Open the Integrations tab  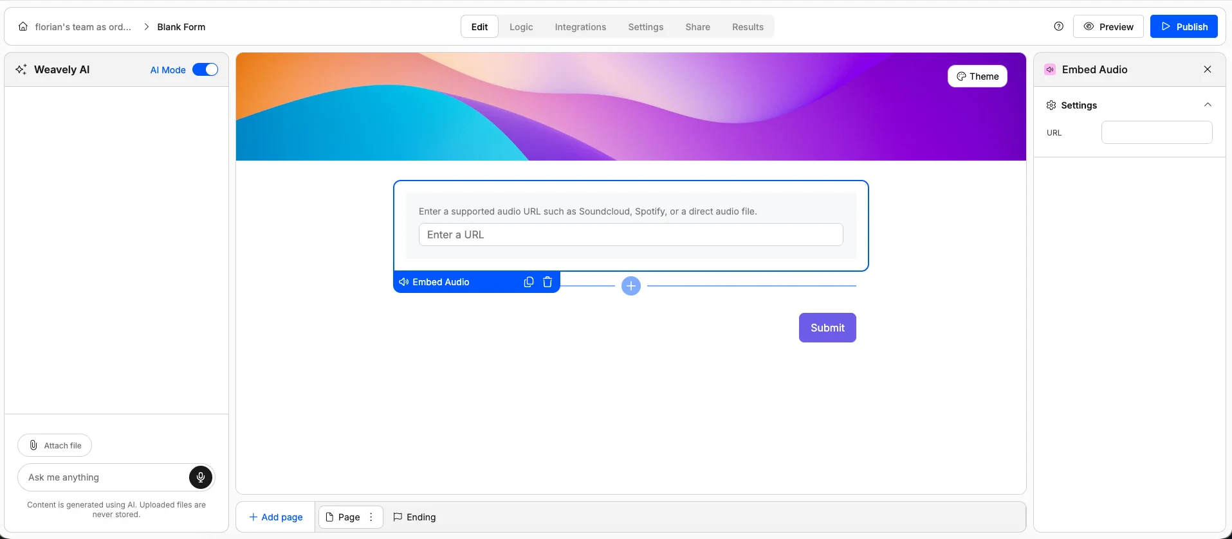(x=580, y=27)
